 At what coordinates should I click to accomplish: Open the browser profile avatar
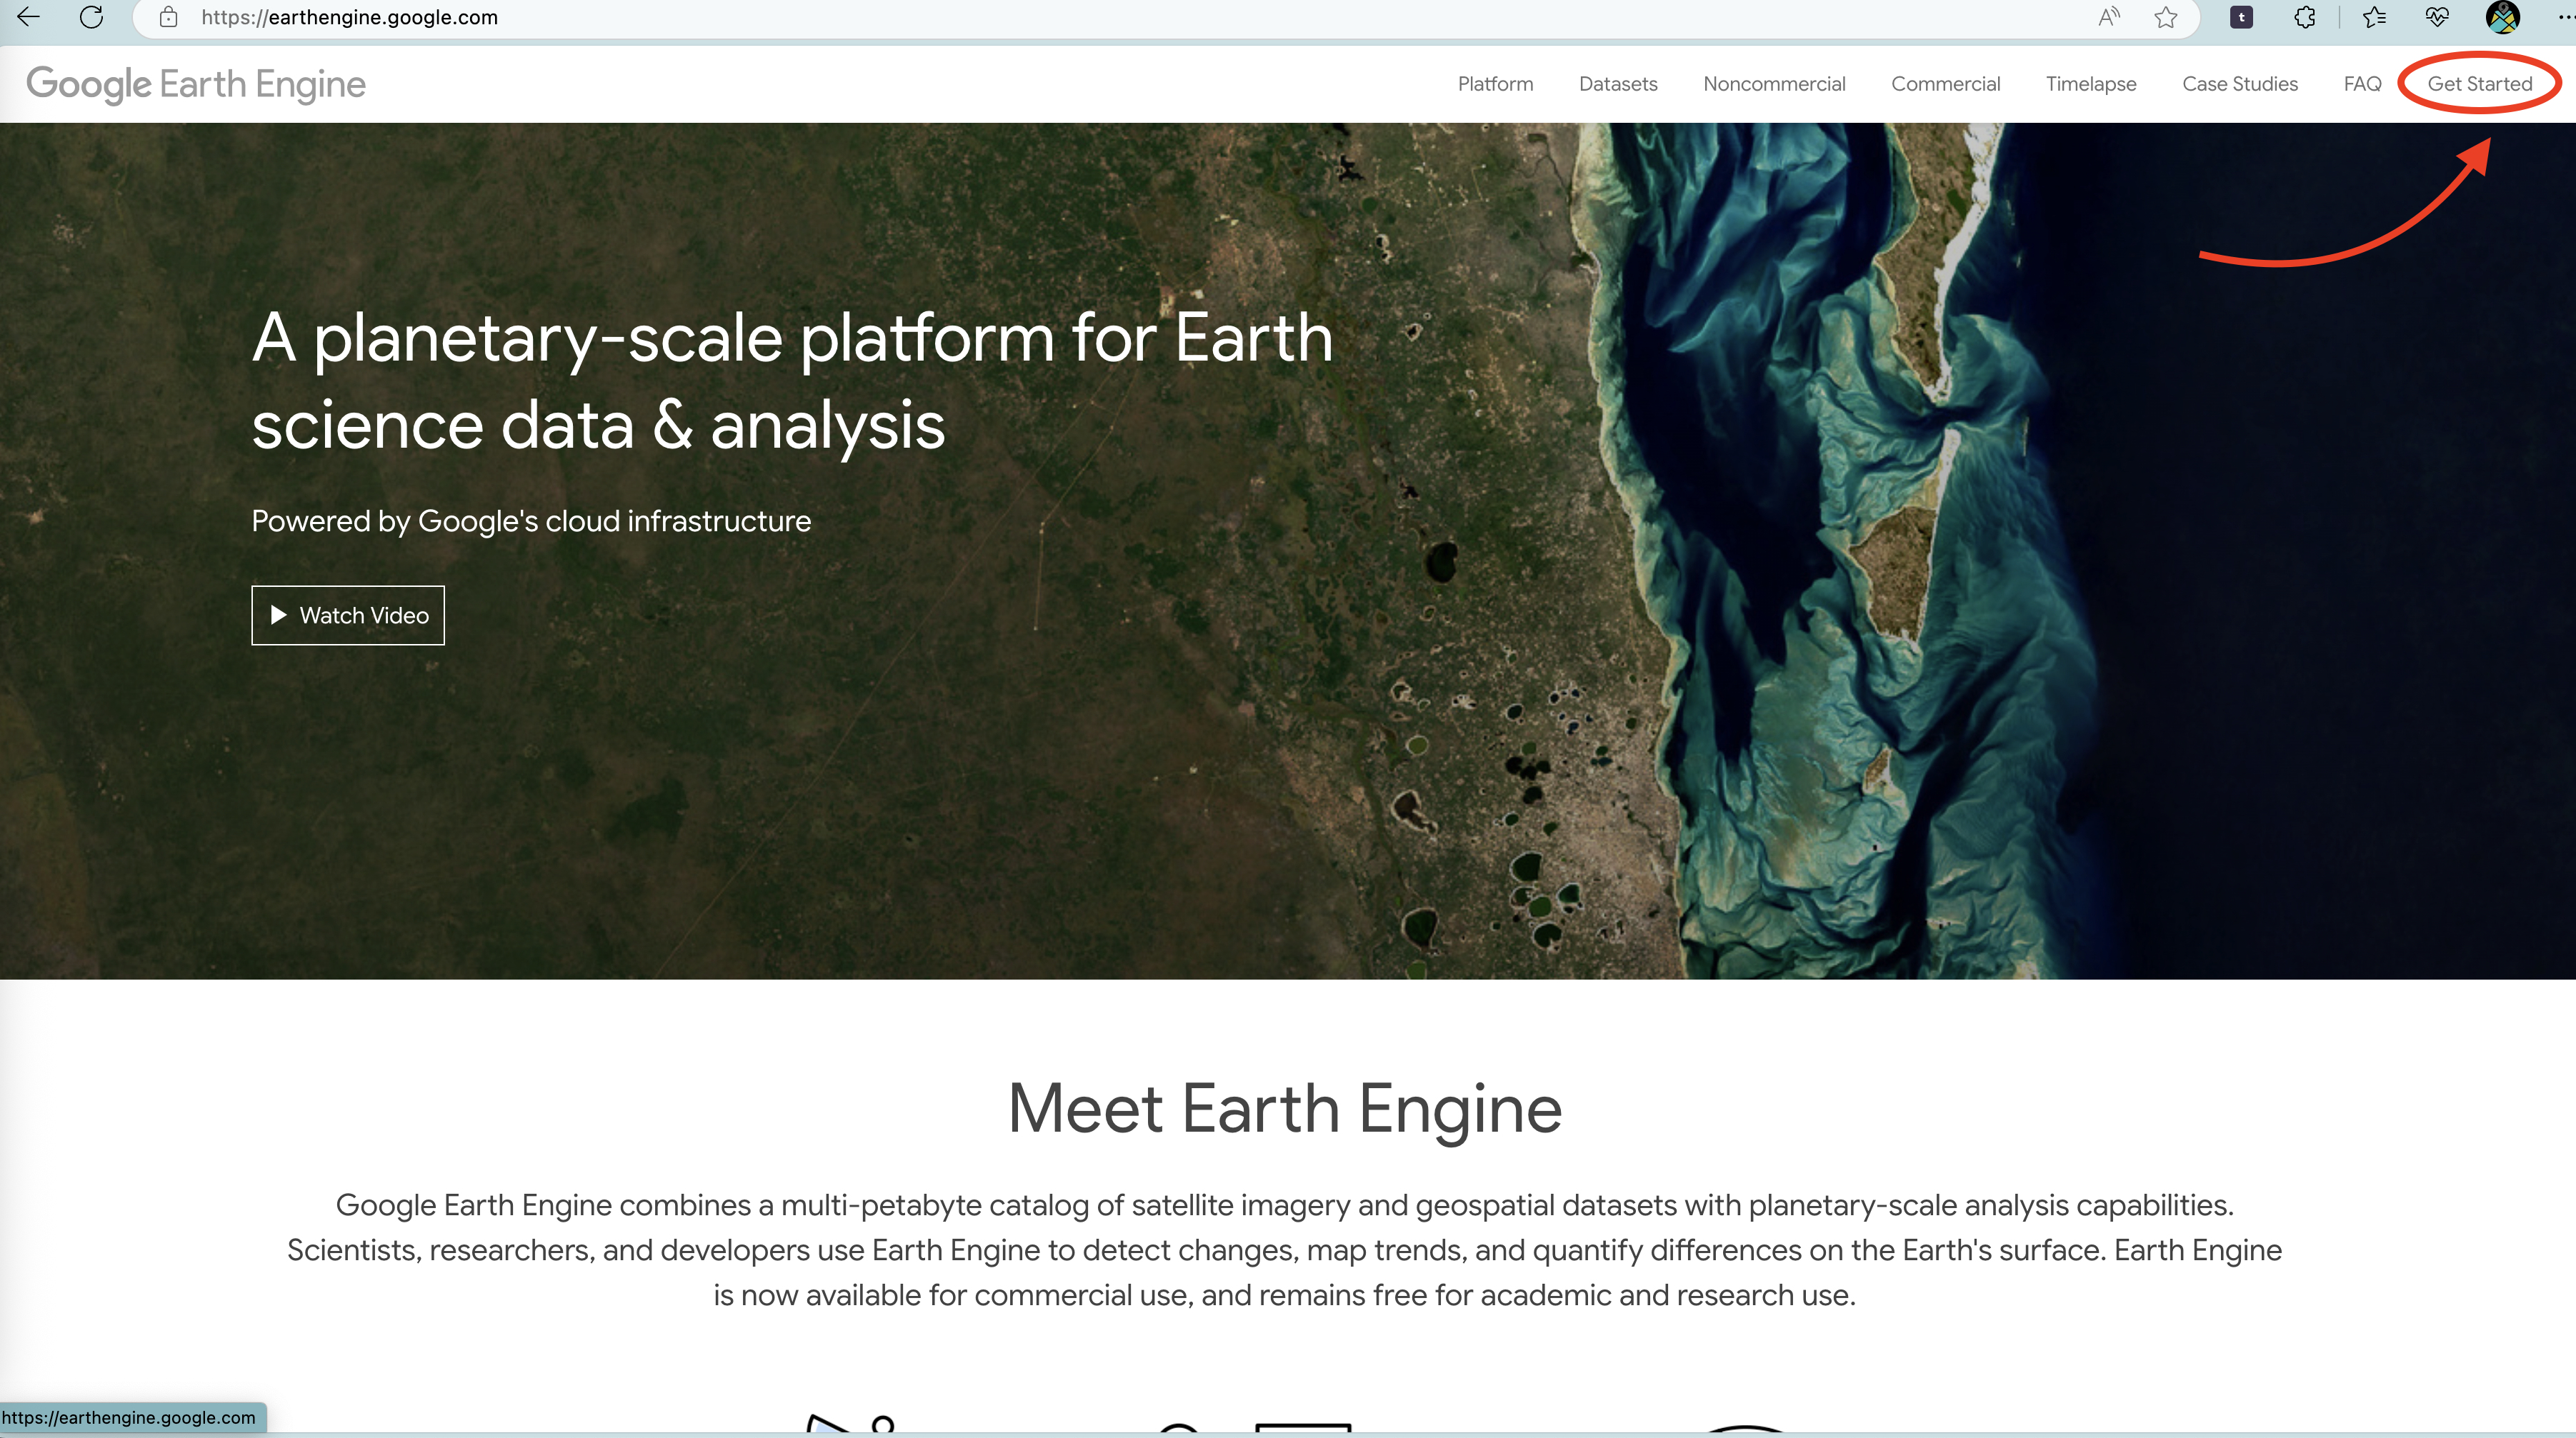click(2502, 17)
